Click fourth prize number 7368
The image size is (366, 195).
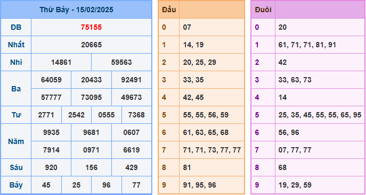(136, 115)
